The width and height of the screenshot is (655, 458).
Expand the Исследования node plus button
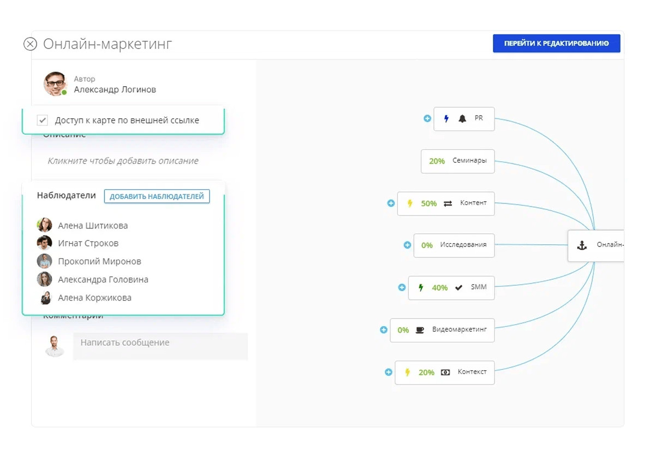tap(407, 245)
